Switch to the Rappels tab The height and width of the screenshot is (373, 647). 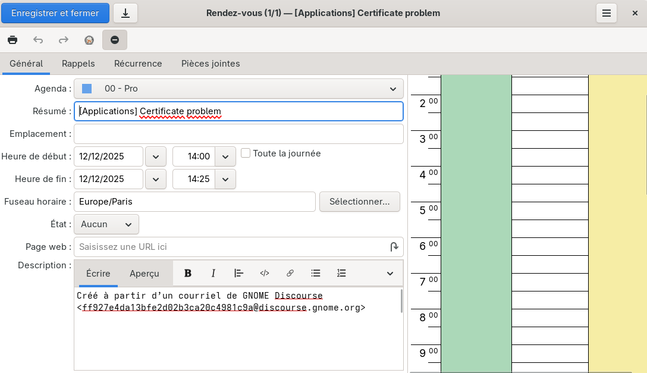[x=78, y=64]
